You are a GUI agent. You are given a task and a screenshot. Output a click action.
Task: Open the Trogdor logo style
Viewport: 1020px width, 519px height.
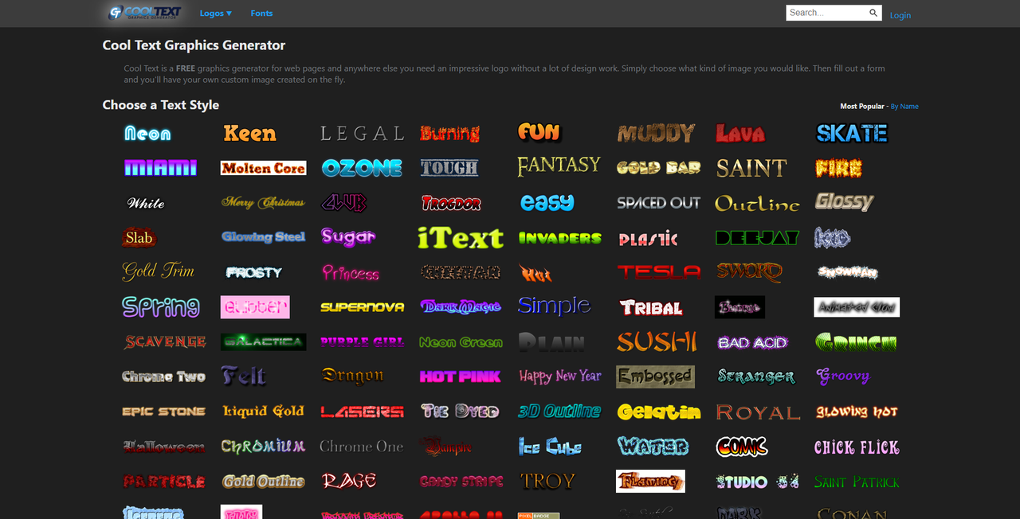coord(451,203)
